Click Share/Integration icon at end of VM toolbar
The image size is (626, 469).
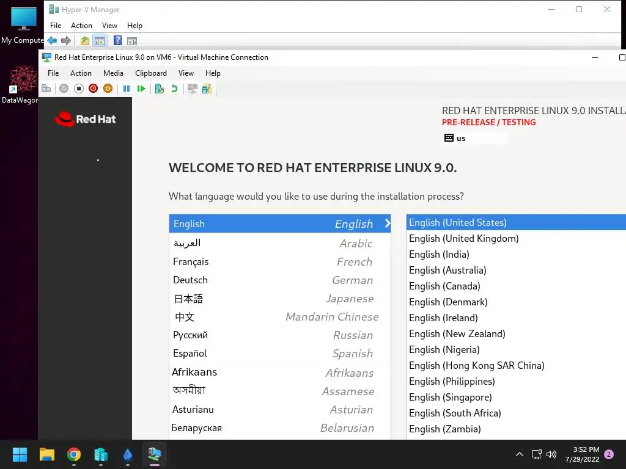(x=207, y=89)
